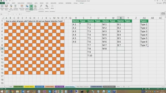166x93 pixels.
Task: Click the highlighted Version History ribbon button
Action: [31, 7]
